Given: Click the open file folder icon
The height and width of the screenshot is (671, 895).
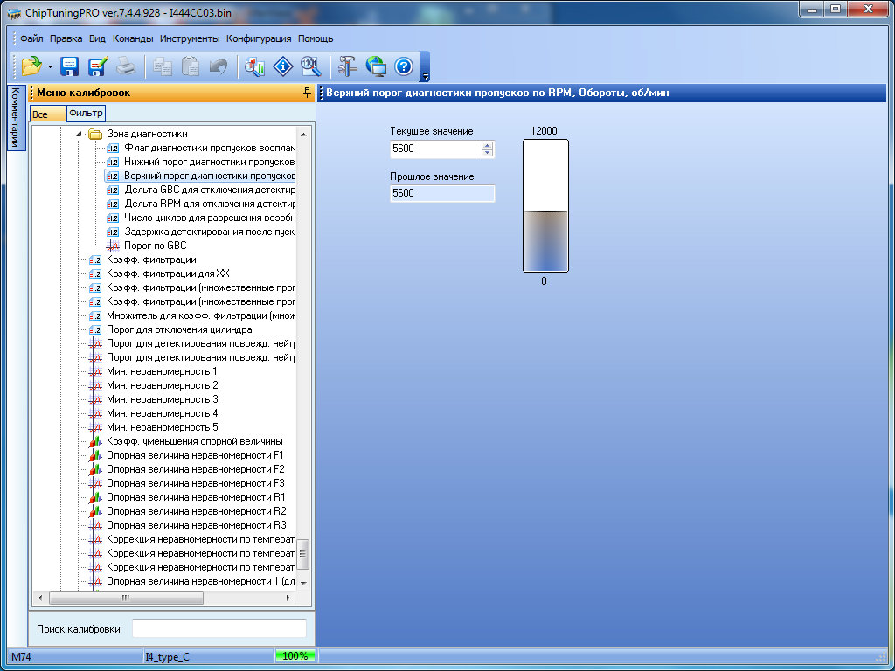Looking at the screenshot, I should [x=31, y=66].
